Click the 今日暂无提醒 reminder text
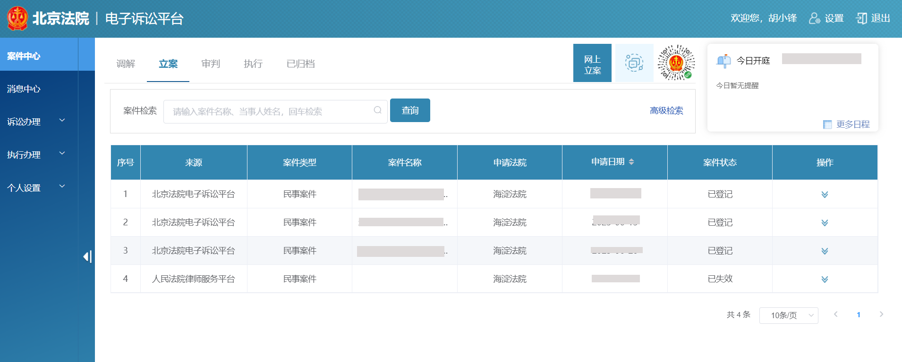This screenshot has height=362, width=902. [x=737, y=85]
